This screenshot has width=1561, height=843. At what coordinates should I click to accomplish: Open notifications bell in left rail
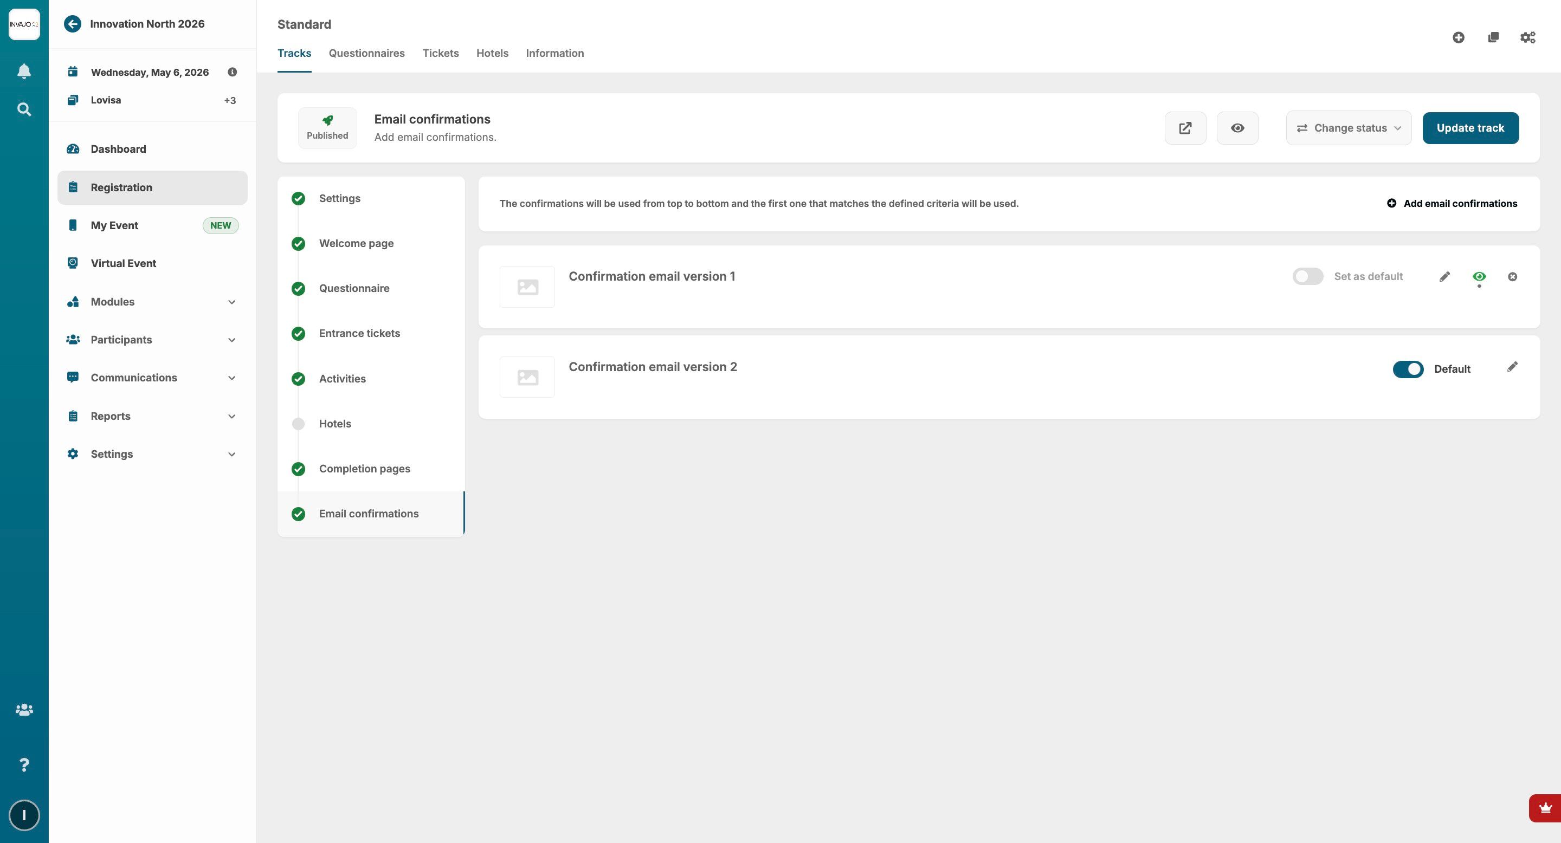(x=24, y=72)
